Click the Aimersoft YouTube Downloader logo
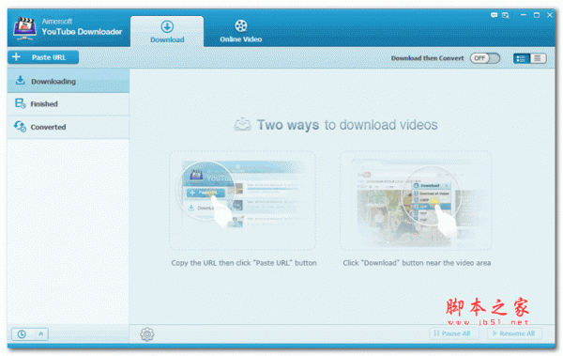 point(24,28)
